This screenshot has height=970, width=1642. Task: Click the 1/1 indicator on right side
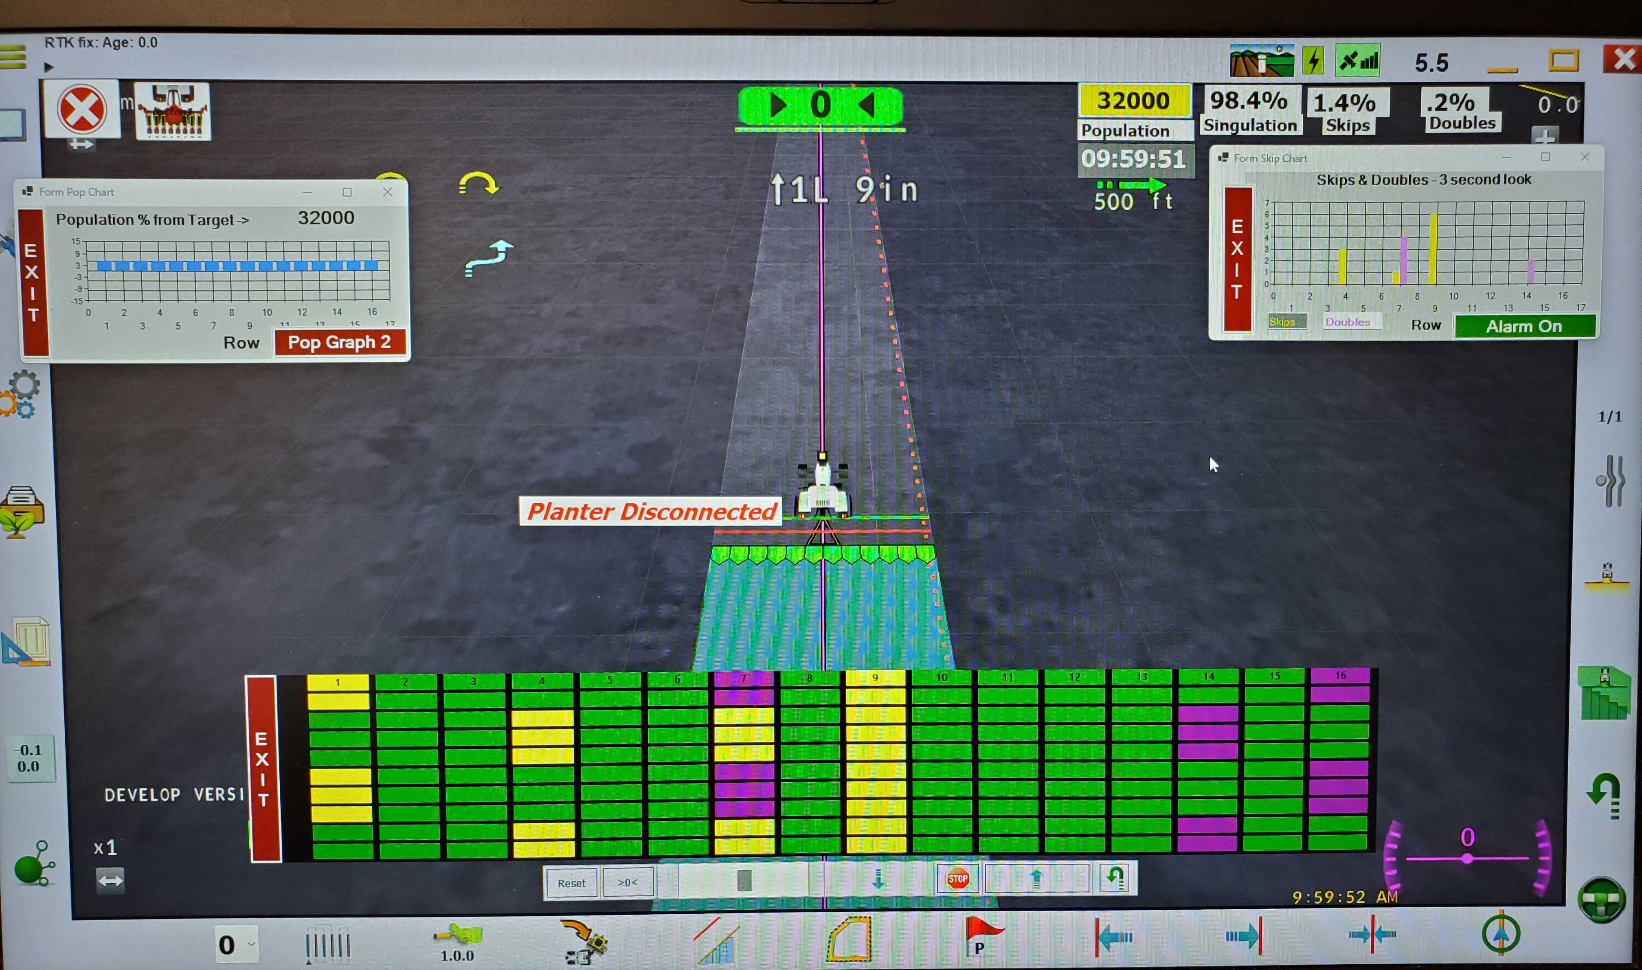(x=1610, y=416)
